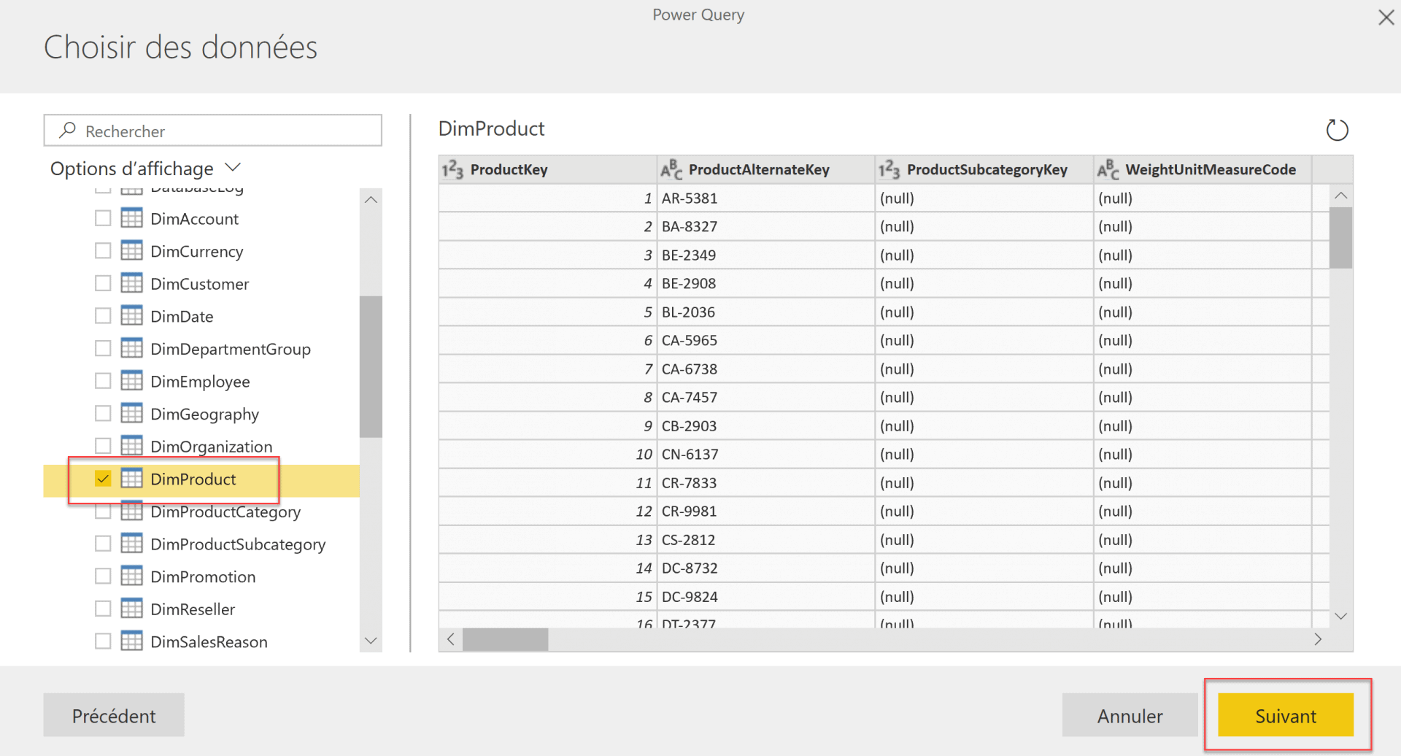
Task: Uncheck the DimProduct table checkbox
Action: pos(102,479)
